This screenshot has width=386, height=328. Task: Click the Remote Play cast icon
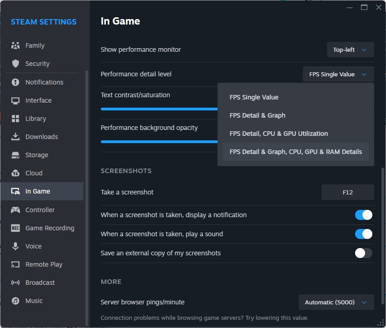click(x=15, y=264)
